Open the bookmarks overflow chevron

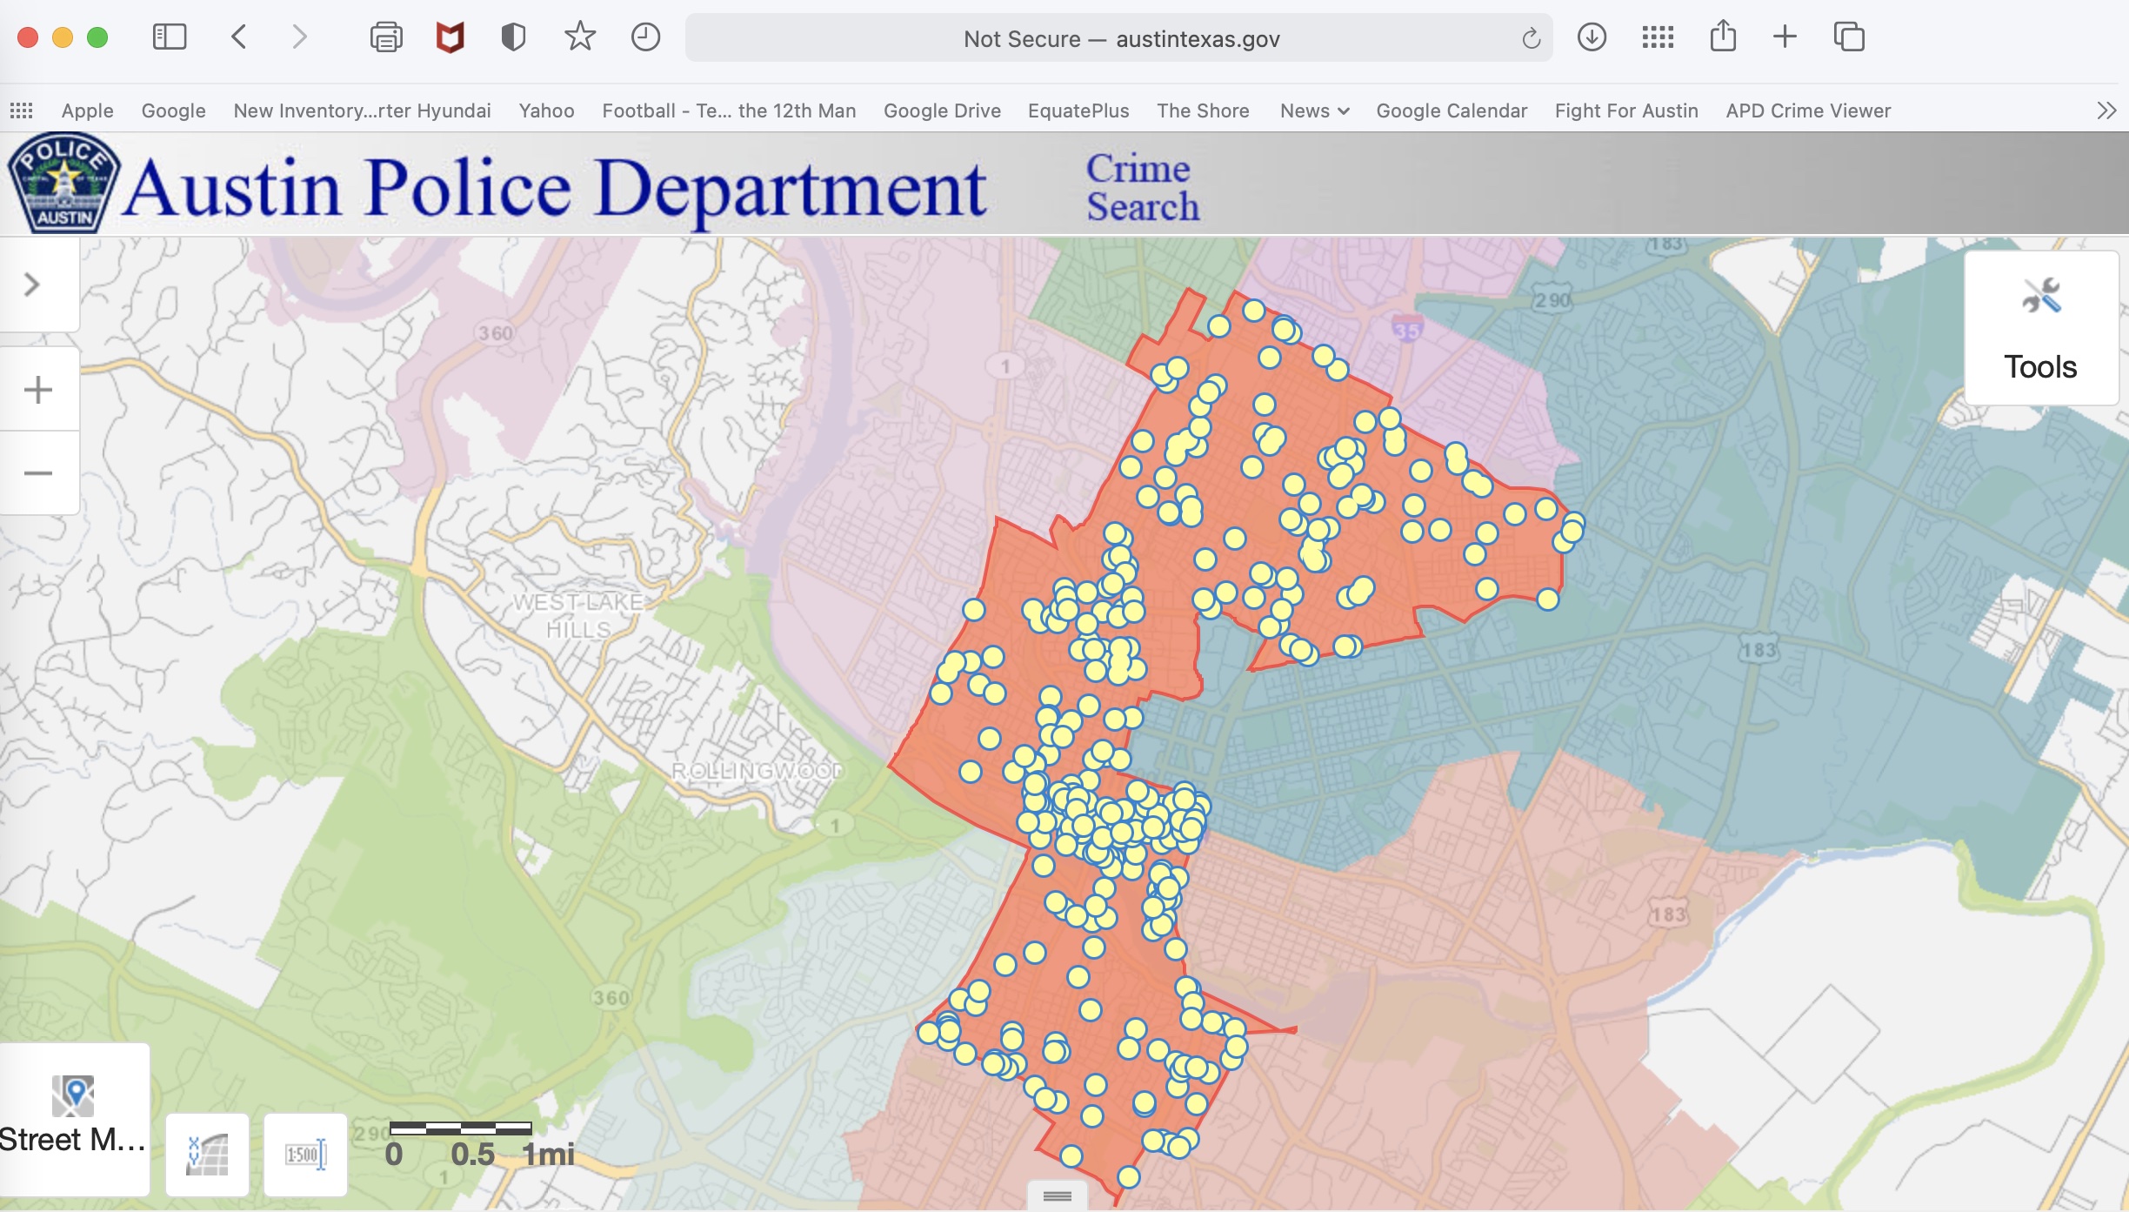click(x=2107, y=110)
